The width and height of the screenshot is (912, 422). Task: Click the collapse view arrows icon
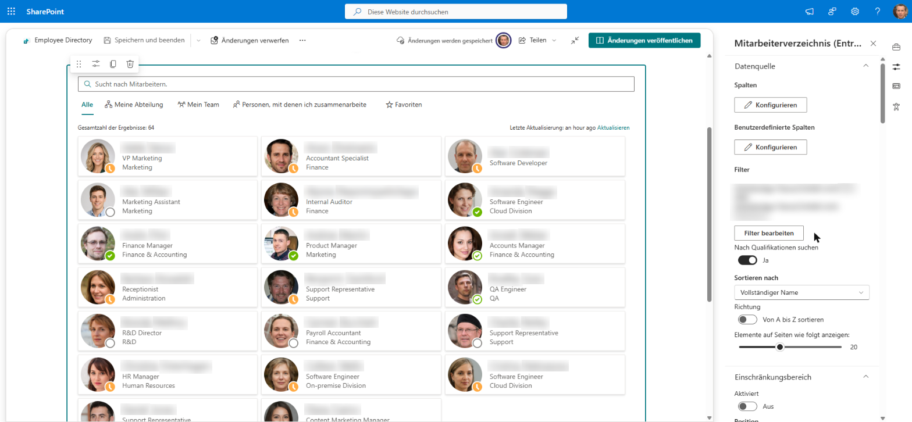(575, 40)
